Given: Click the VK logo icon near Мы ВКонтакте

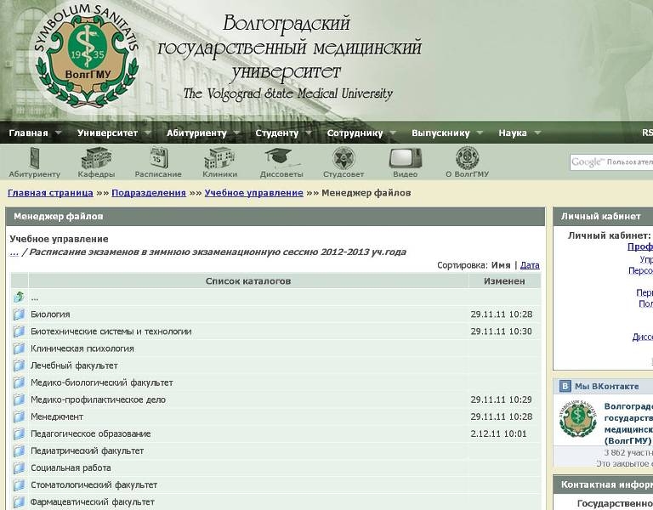Looking at the screenshot, I should [565, 387].
